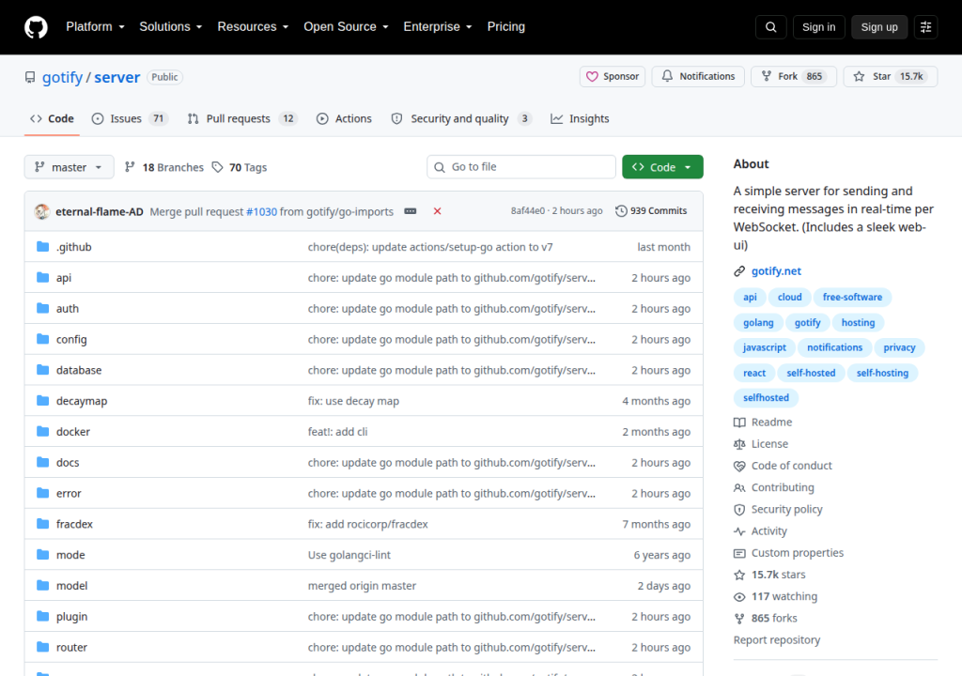Click the repository icon beside gotify
The width and height of the screenshot is (962, 676).
coord(30,77)
